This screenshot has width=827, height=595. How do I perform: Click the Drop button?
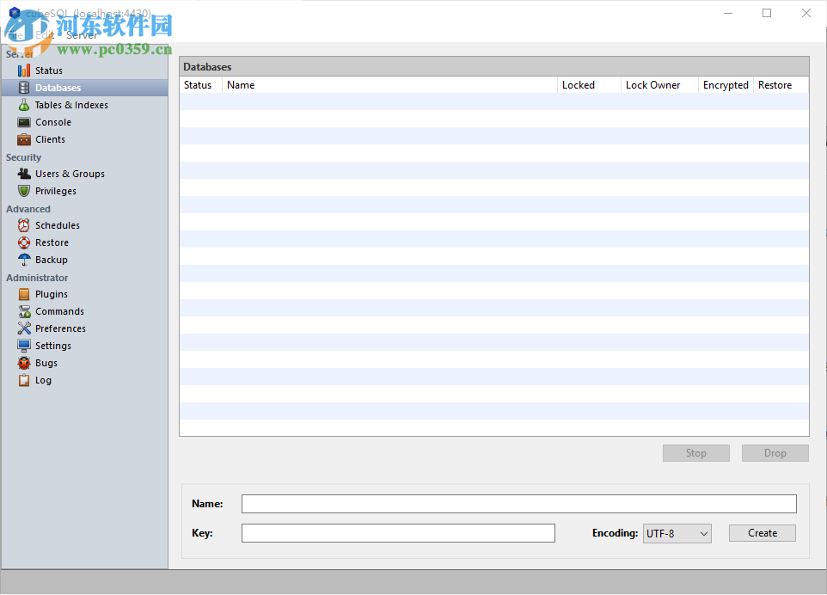tap(775, 453)
